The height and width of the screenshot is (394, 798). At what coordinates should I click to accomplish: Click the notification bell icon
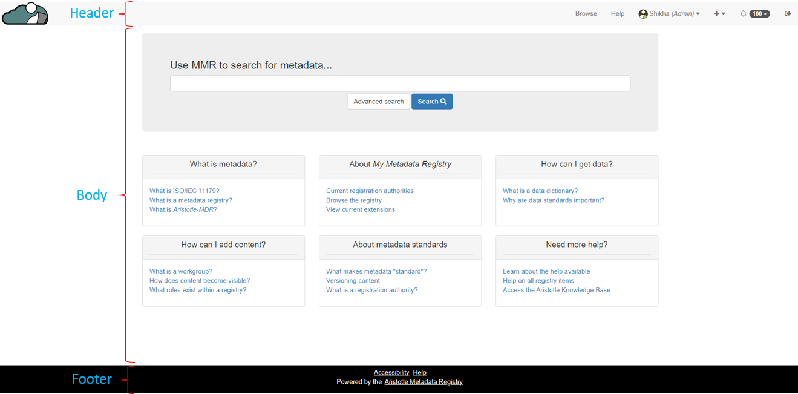(x=743, y=13)
